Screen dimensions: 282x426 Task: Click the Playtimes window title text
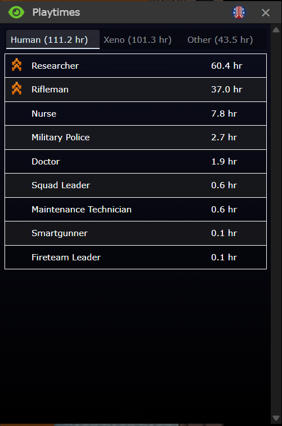[x=56, y=12]
